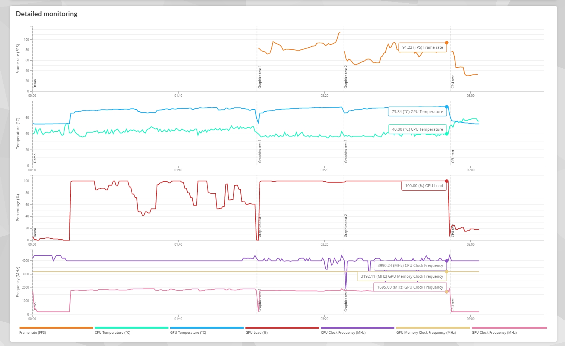Click Graphics test 1 marker in frame rate chart
The image size is (565, 346).
(260, 77)
